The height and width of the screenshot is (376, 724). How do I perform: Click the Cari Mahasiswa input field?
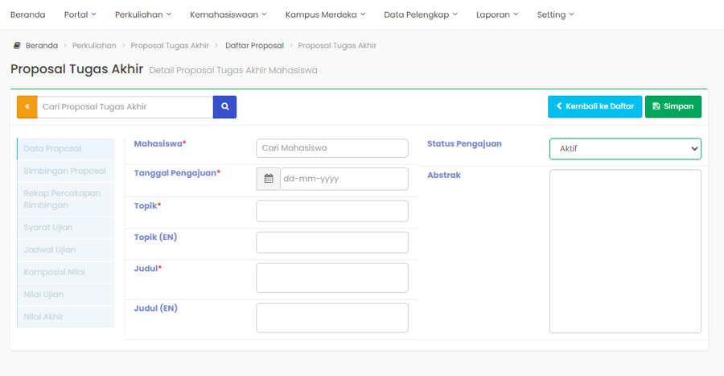(x=332, y=148)
